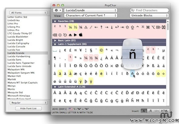The image size is (179, 124).
Task: Select the three-quarters fraction in Favorites
Action: point(81,27)
